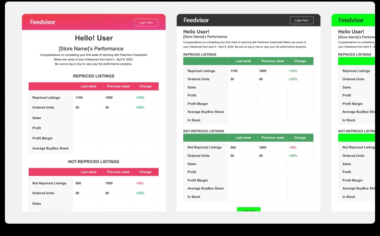Click Login Now in the pink template header
This screenshot has height=236, width=380.
146,23
